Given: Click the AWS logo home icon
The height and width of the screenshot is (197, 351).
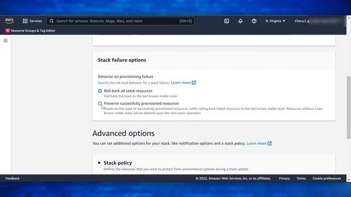Looking at the screenshot, I should (9, 21).
